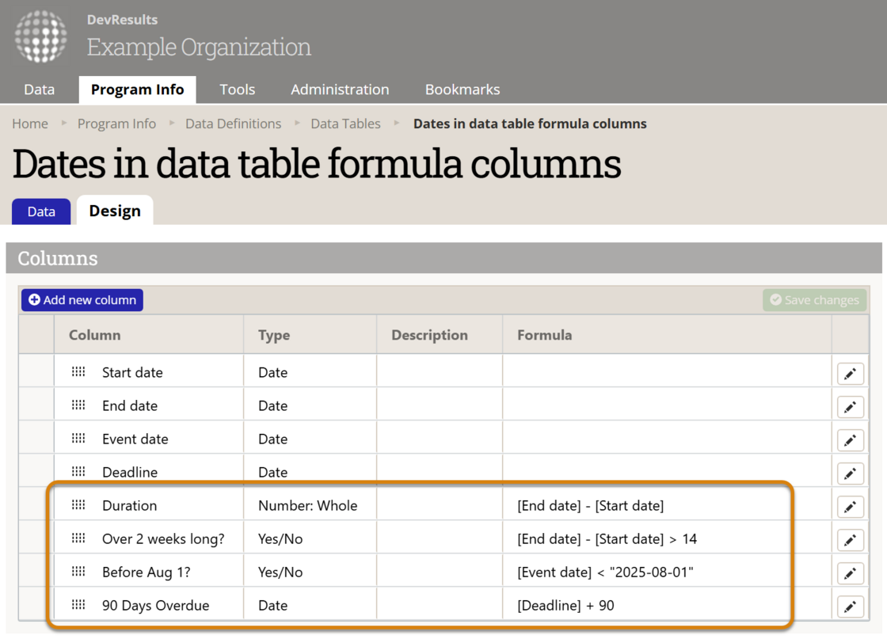Edit the 'Over 2 weeks long?' column
Viewport: 887px width, 643px height.
850,539
